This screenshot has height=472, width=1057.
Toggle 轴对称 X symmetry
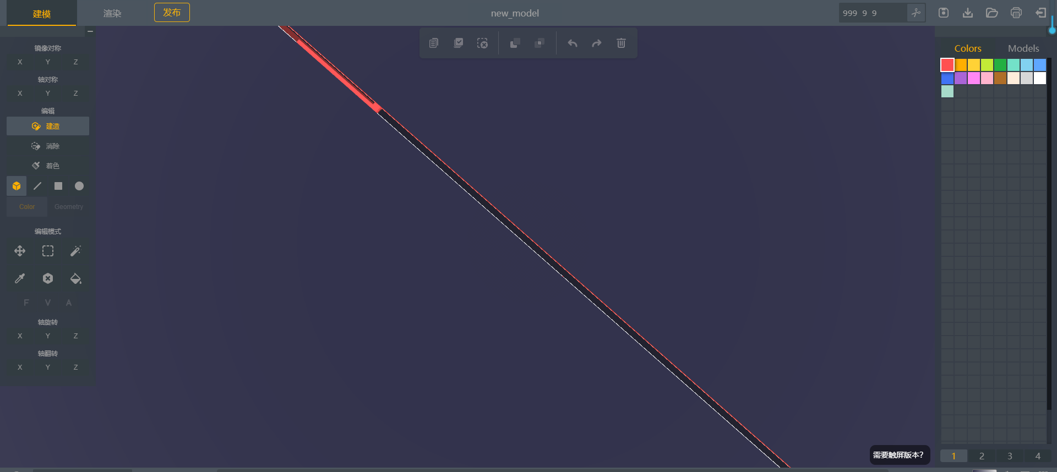click(20, 94)
